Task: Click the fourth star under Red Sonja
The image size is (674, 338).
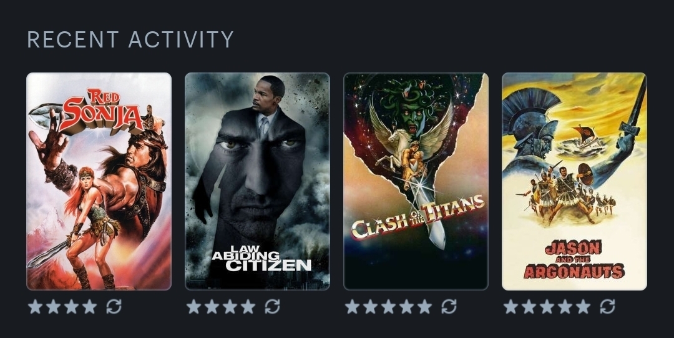Action: (89, 307)
